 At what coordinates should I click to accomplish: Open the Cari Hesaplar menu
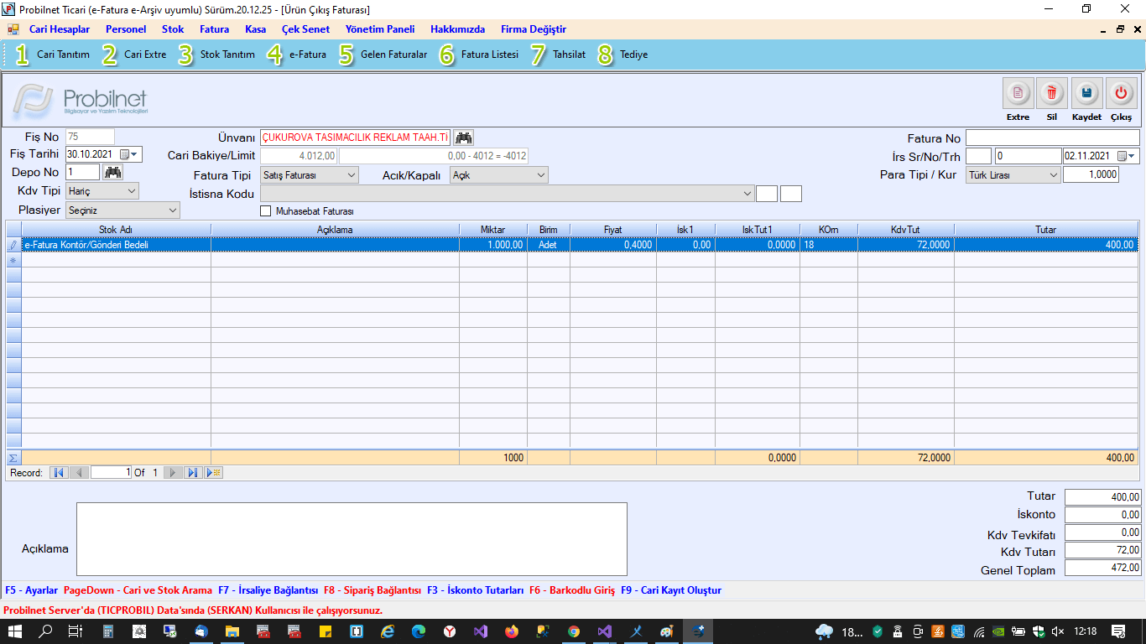(59, 29)
